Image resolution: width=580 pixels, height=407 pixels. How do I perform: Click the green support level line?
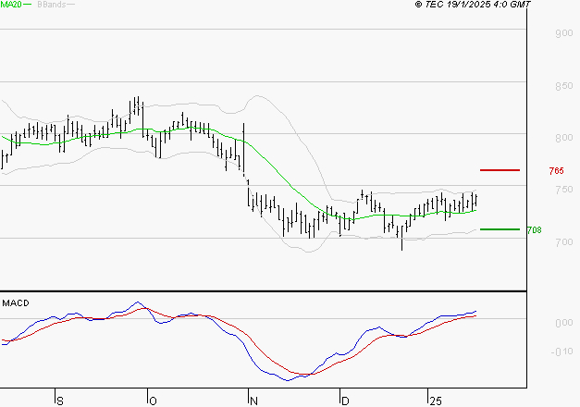click(x=500, y=229)
